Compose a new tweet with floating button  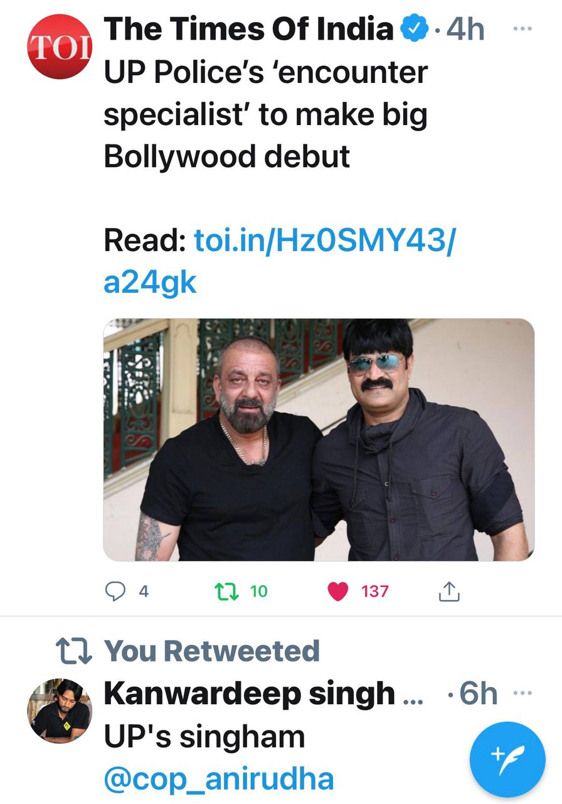pos(507,760)
